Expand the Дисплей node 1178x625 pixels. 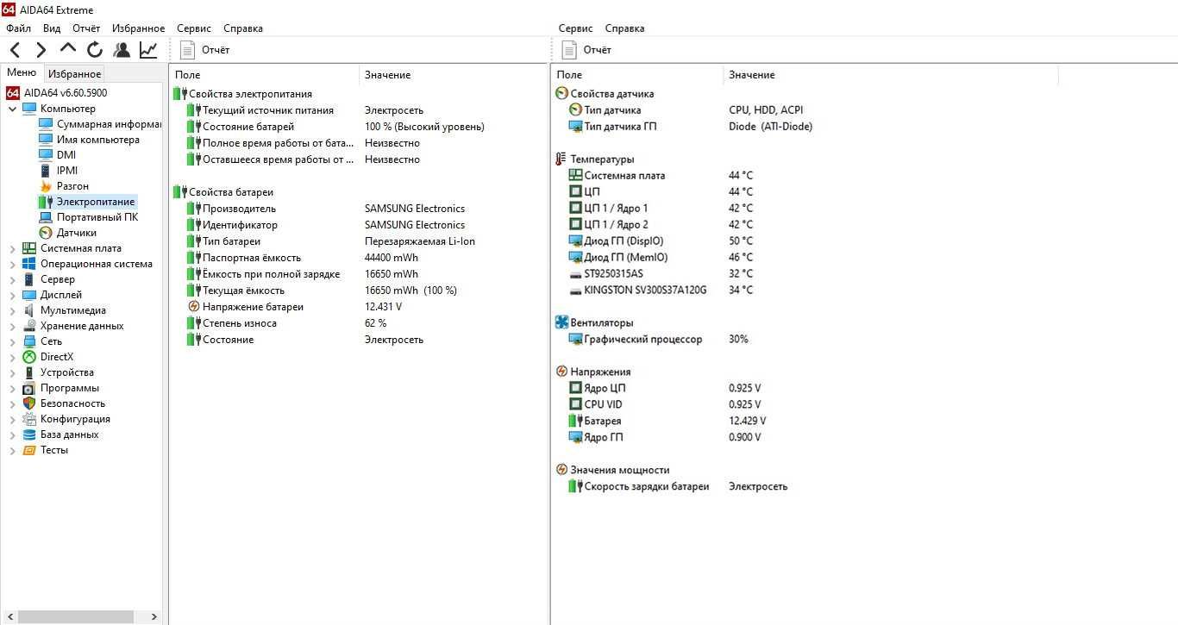click(x=12, y=295)
